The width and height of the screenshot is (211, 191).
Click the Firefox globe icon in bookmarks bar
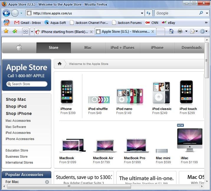click(x=6, y=23)
